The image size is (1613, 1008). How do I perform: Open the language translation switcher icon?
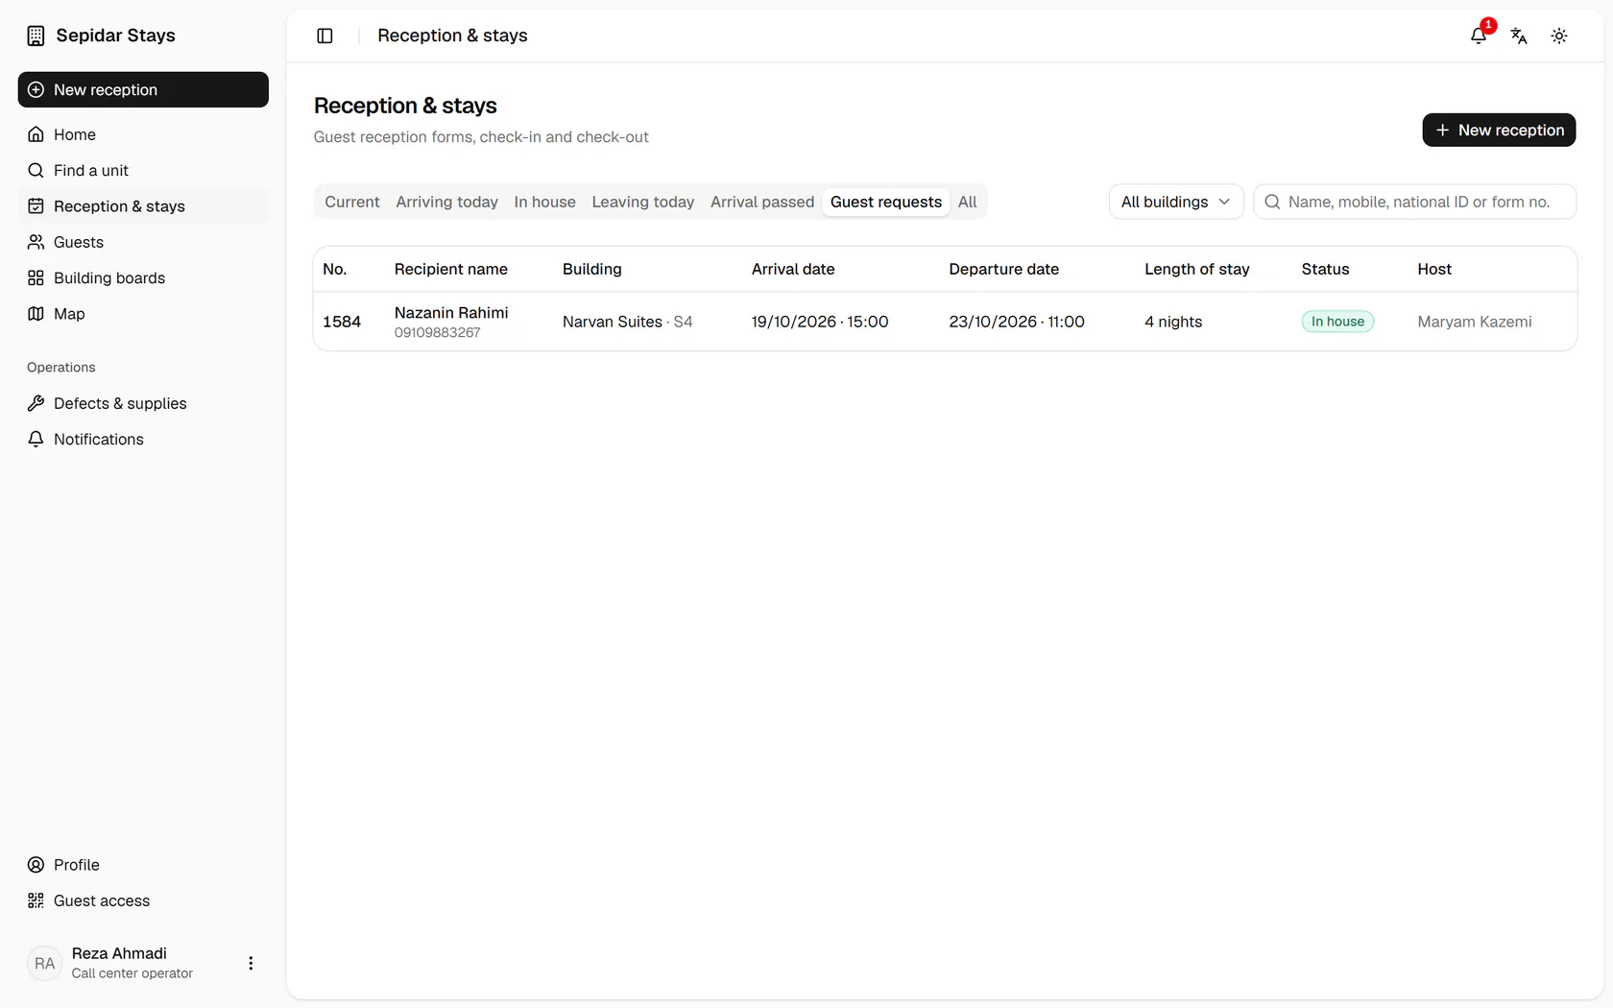tap(1519, 36)
